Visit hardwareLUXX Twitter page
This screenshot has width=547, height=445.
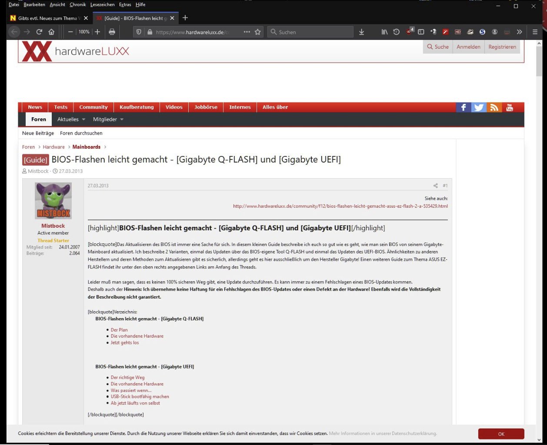click(x=479, y=107)
